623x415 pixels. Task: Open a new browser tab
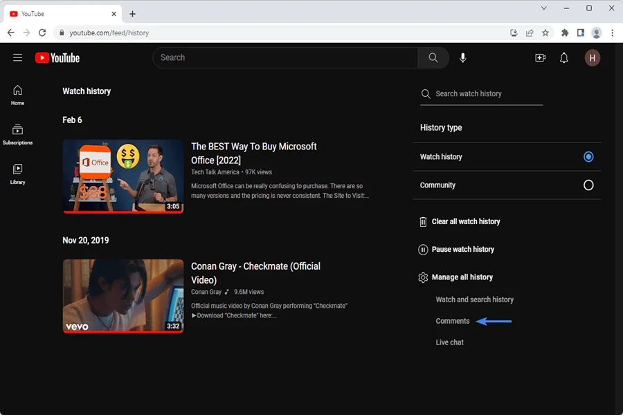[132, 14]
